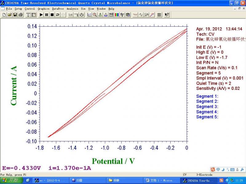Click the 'Potential / V' axis title
This screenshot has width=246, height=184.
(x=113, y=161)
